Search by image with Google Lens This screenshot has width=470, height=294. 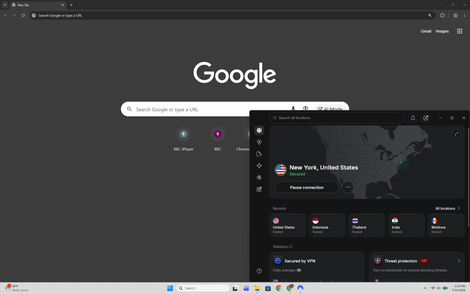[305, 109]
